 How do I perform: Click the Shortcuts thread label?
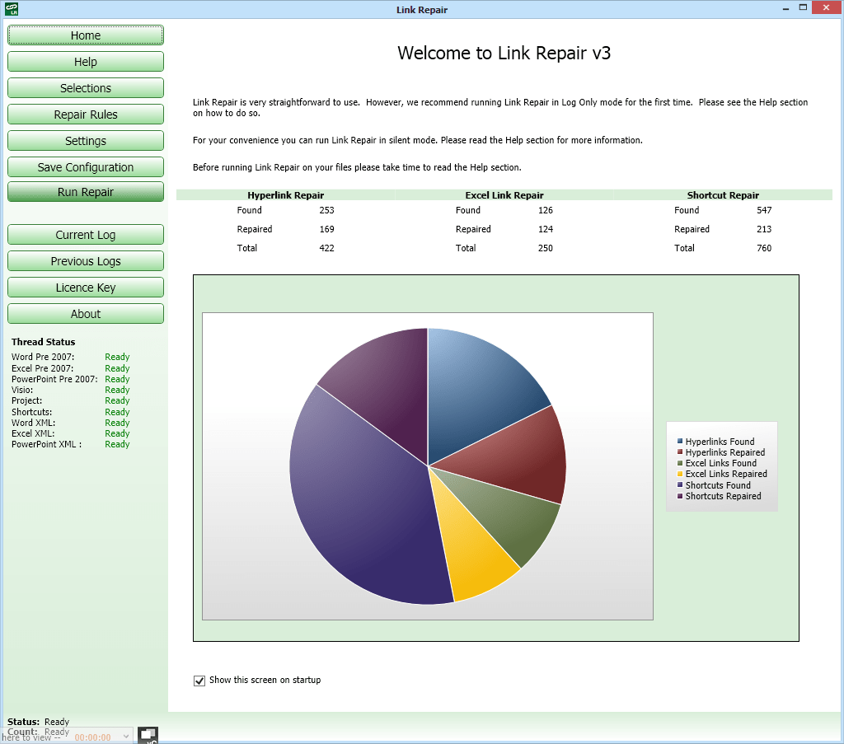32,412
